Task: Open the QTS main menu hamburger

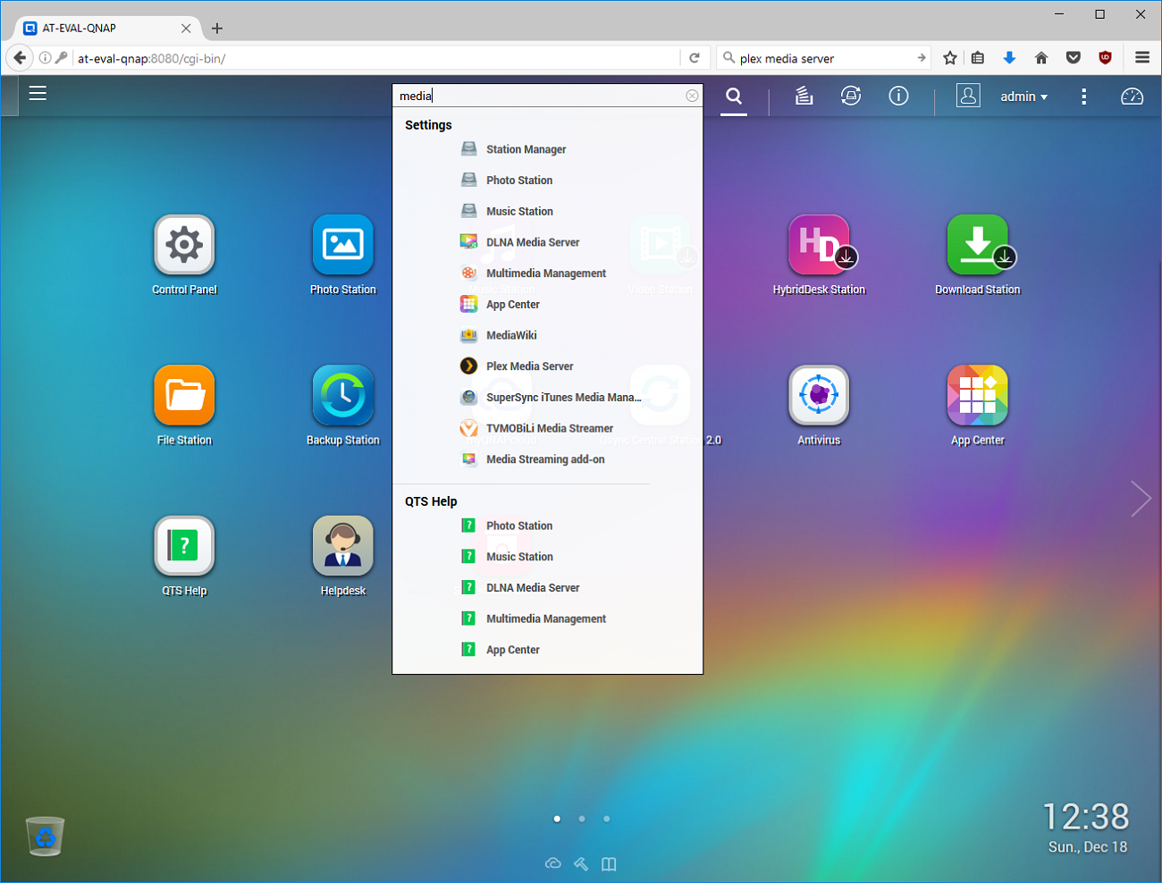Action: point(38,93)
